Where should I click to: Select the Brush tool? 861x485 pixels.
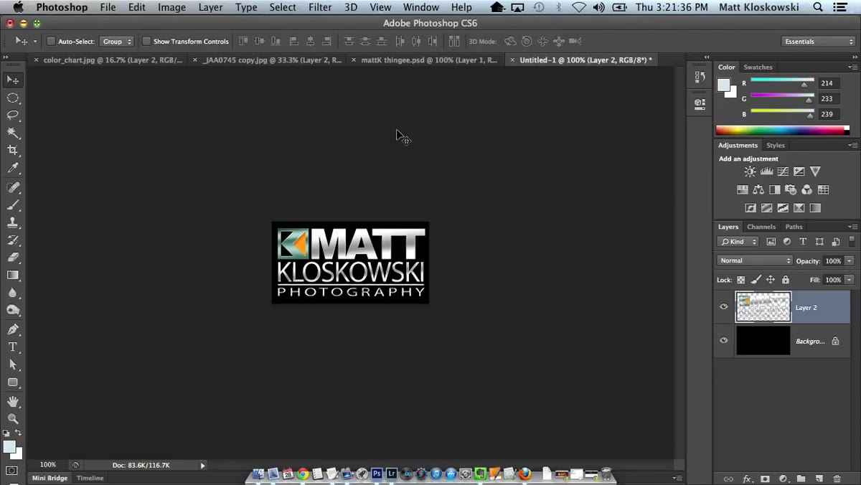point(13,205)
